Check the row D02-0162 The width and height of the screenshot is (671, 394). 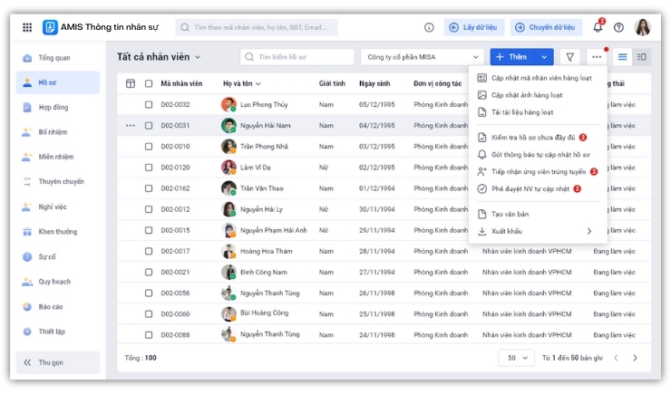[x=149, y=188]
